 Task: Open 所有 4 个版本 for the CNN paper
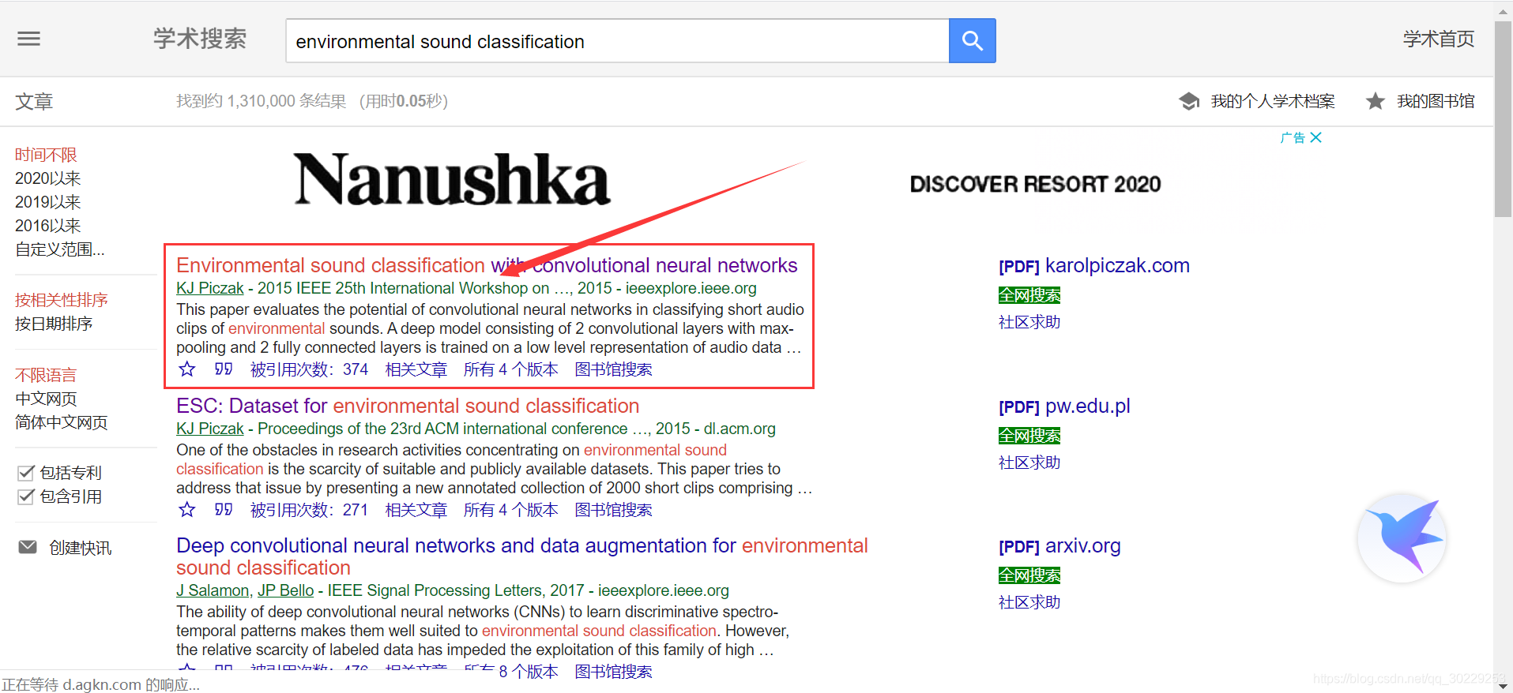[x=511, y=369]
